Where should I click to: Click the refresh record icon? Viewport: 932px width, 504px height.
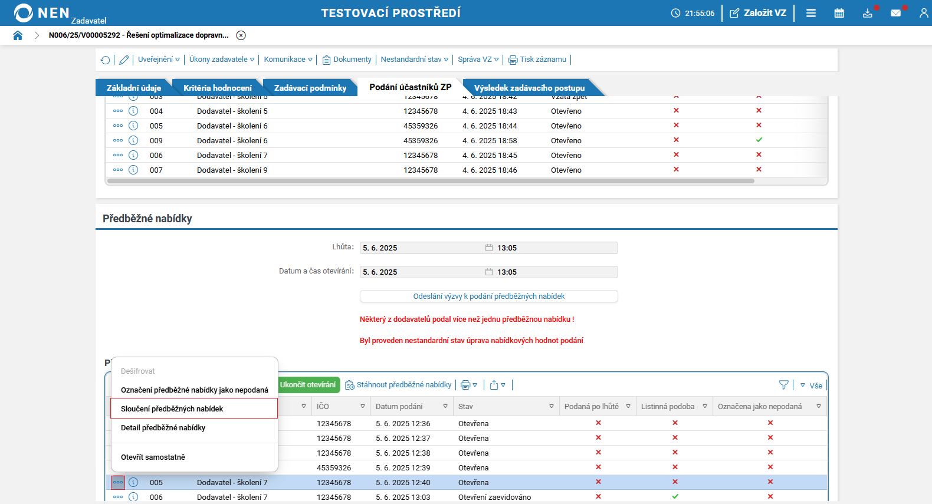click(105, 60)
